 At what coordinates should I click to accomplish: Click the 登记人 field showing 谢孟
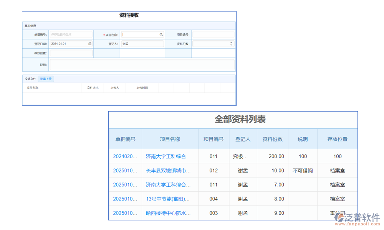click(142, 43)
